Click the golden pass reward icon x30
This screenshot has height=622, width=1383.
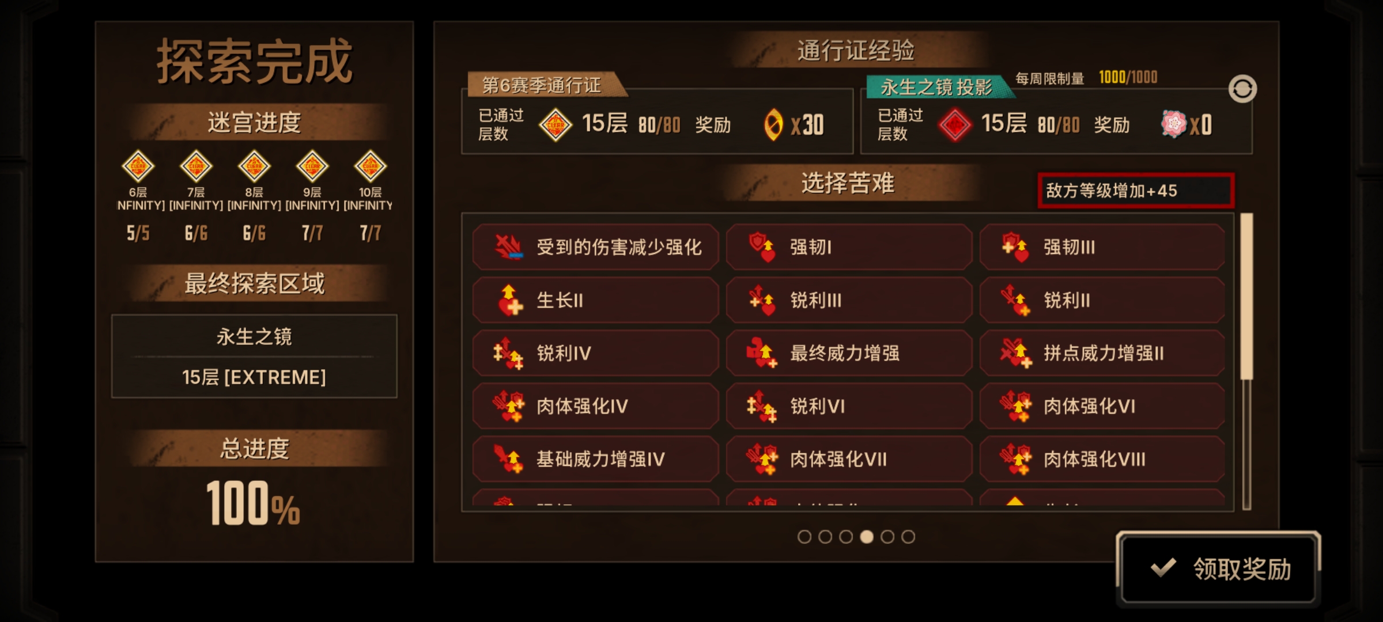coord(773,124)
